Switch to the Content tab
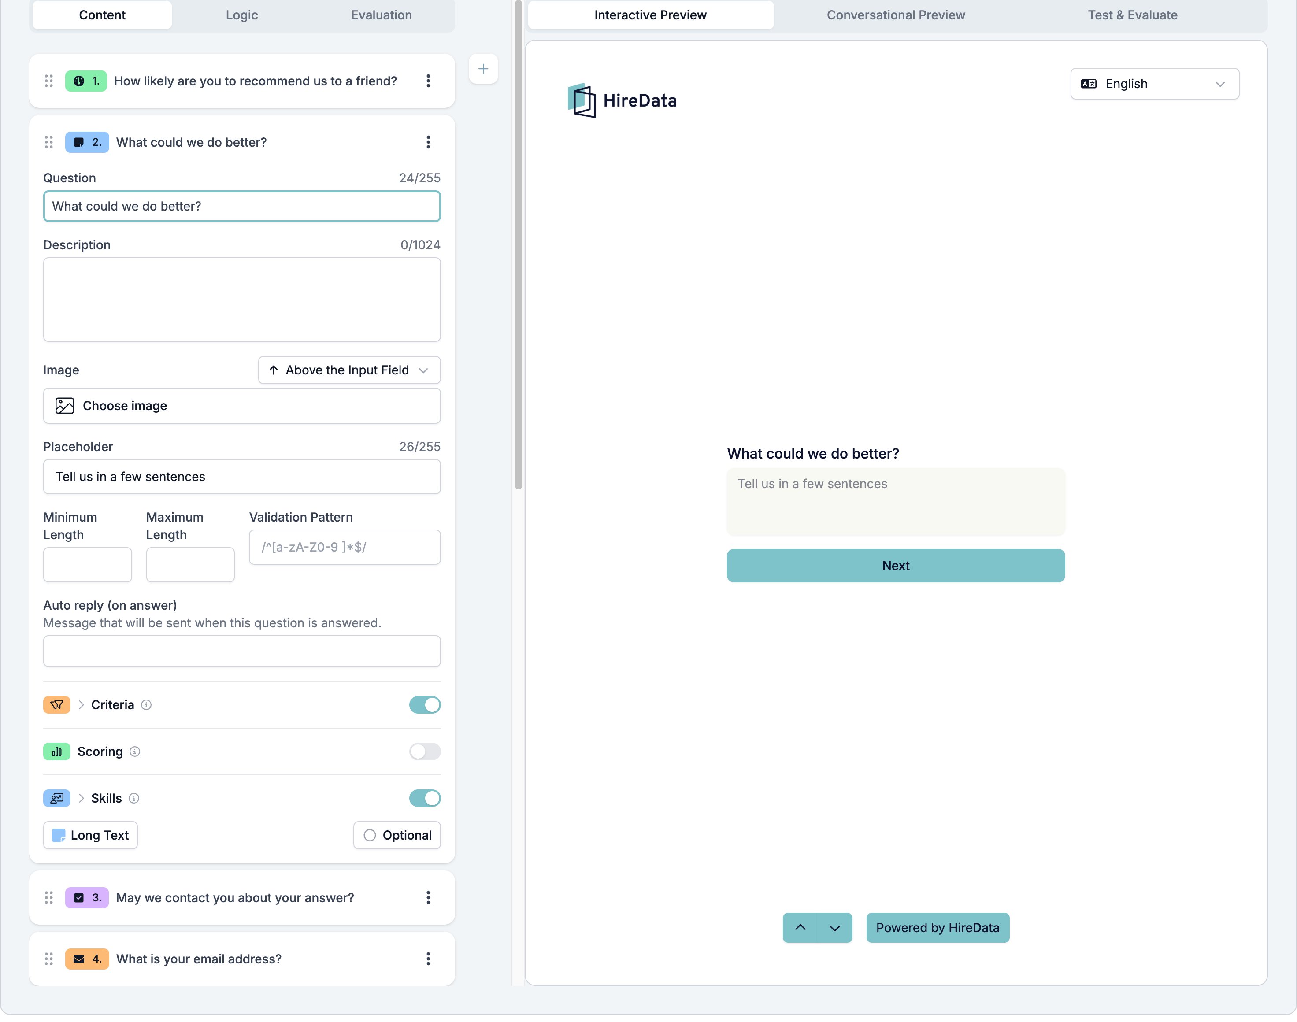Screen dimensions: 1297x1022 pos(102,15)
